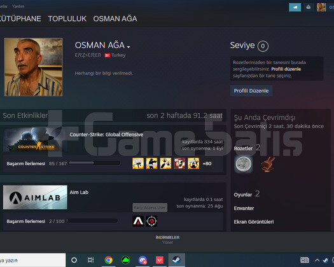Open the TOPLULUK tab

pos(67,18)
